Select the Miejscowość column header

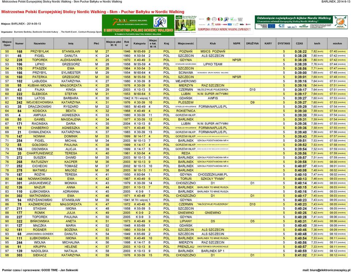pos(186,44)
